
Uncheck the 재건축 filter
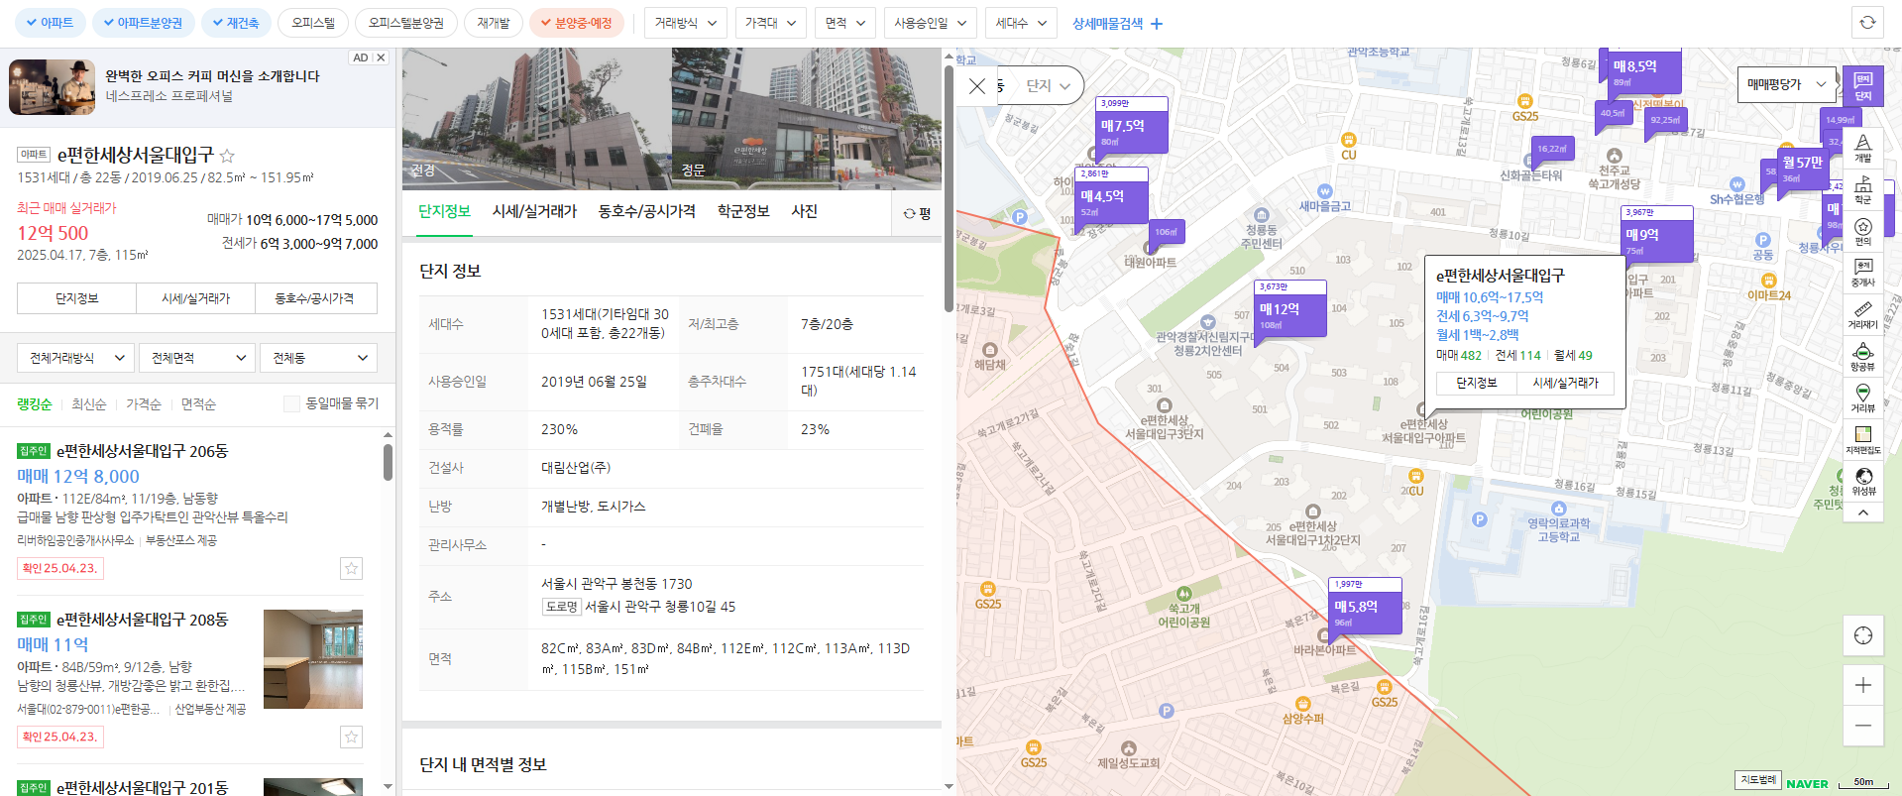tap(235, 23)
